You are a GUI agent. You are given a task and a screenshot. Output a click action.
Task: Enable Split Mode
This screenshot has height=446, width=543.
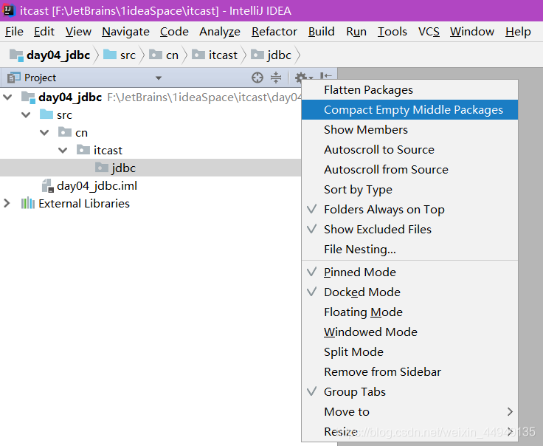point(409,351)
